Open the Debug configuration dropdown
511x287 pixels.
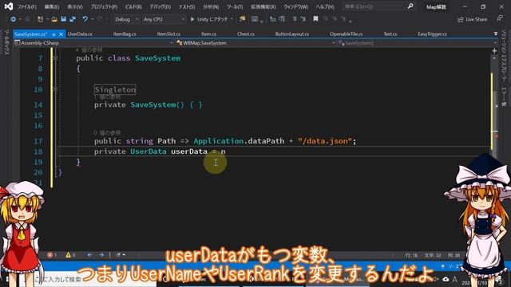point(126,19)
